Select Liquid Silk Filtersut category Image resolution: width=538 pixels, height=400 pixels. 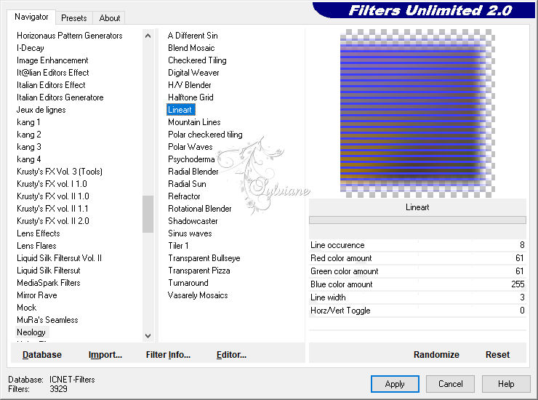point(49,271)
